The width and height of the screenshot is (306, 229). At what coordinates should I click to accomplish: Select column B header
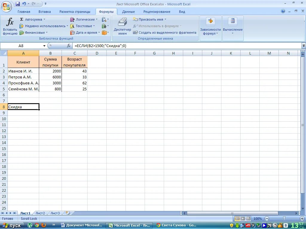click(x=50, y=53)
